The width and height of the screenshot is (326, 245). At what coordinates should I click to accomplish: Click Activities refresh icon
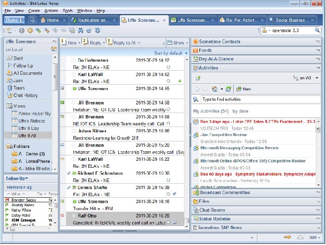point(228,89)
